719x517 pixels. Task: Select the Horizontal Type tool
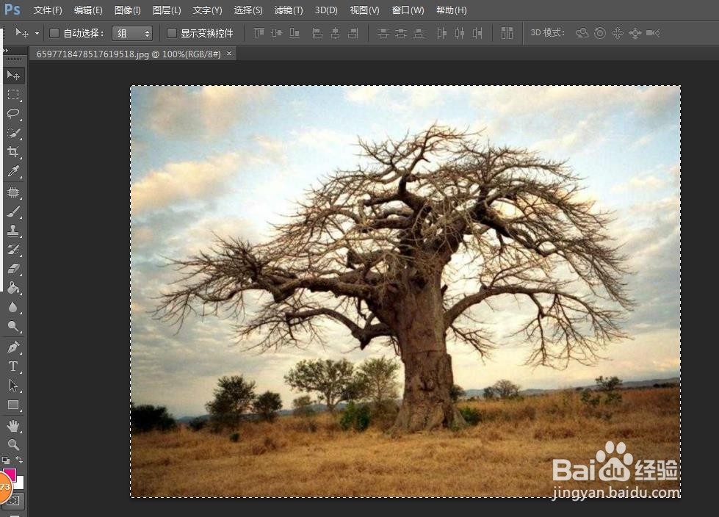(x=13, y=366)
